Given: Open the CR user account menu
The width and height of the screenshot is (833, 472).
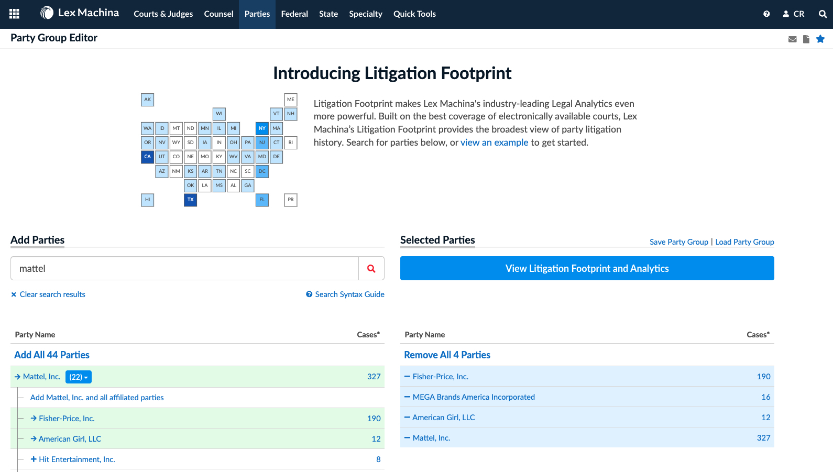Looking at the screenshot, I should 794,14.
